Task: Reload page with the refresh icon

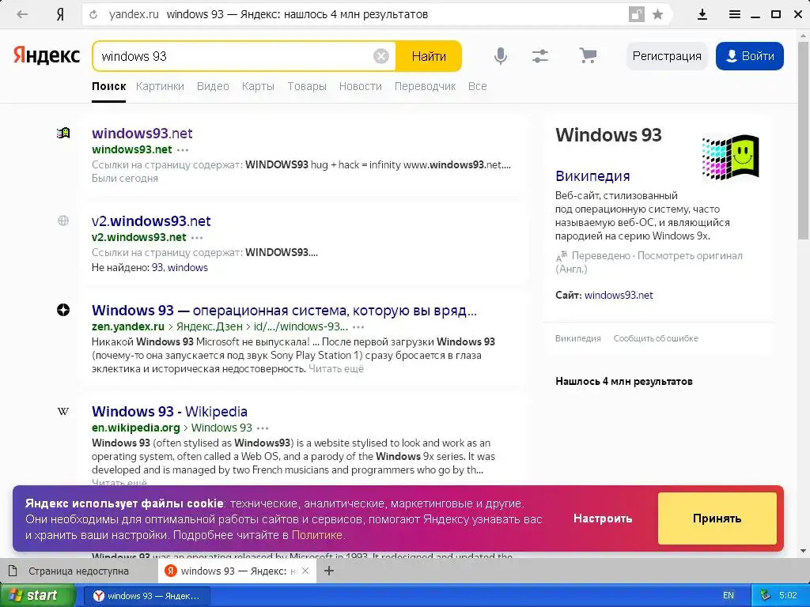Action: pyautogui.click(x=93, y=14)
